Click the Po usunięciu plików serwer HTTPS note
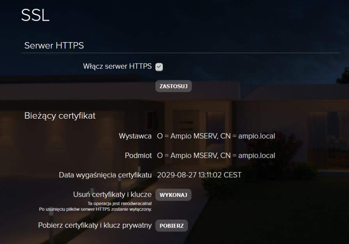349x244 pixels. tap(96, 209)
